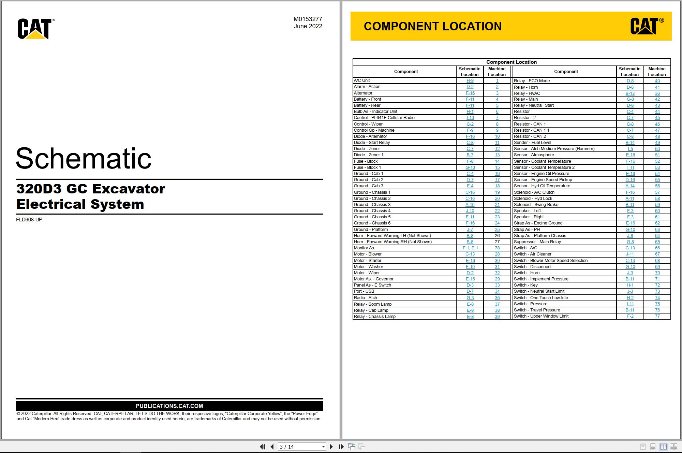The image size is (682, 453).
Task: Open machine location 77 for Upper Window Limit switch
Action: pyautogui.click(x=657, y=316)
